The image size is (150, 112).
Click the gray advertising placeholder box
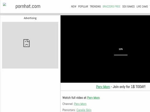pos(30,45)
